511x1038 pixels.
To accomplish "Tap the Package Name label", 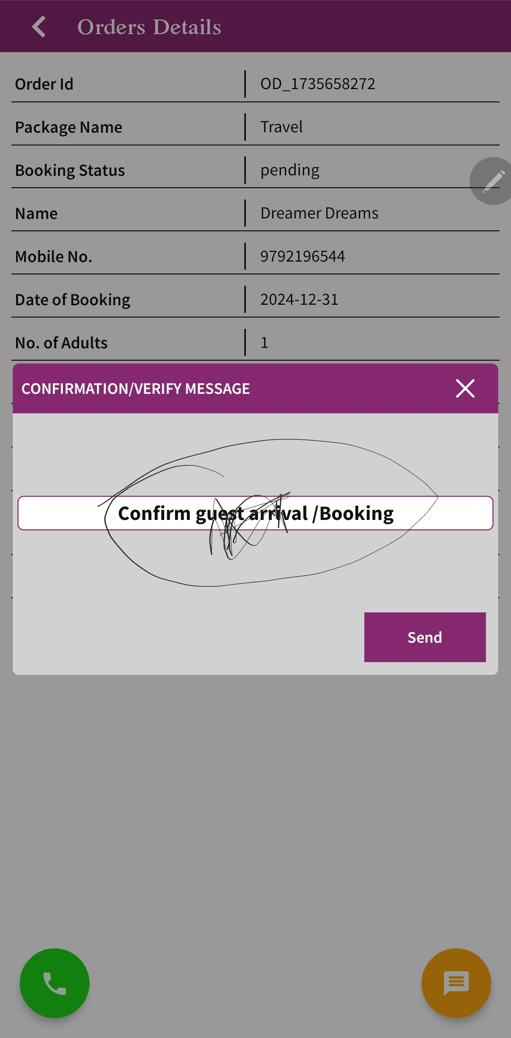I will pos(69,127).
